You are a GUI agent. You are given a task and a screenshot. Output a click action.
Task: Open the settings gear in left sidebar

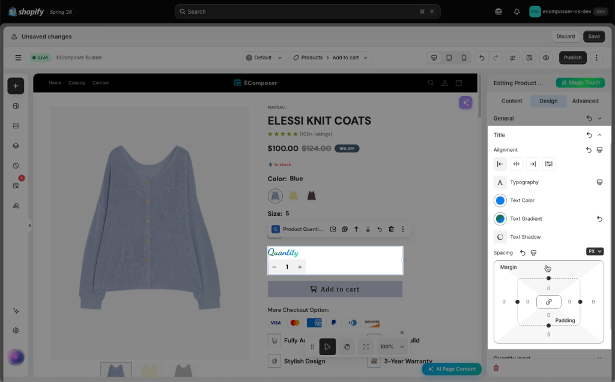(x=16, y=330)
